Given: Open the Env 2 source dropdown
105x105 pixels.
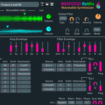Looking at the screenshot, I should click(49, 65).
